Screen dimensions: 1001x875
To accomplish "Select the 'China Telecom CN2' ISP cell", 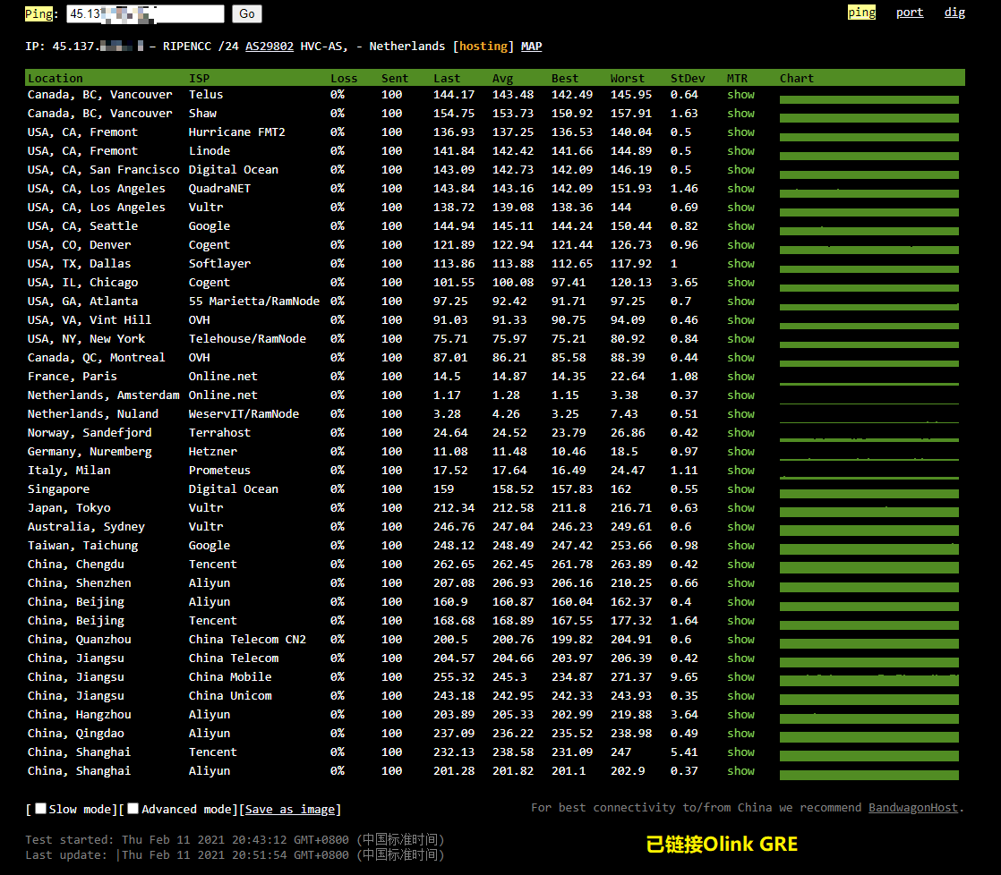I will click(247, 640).
